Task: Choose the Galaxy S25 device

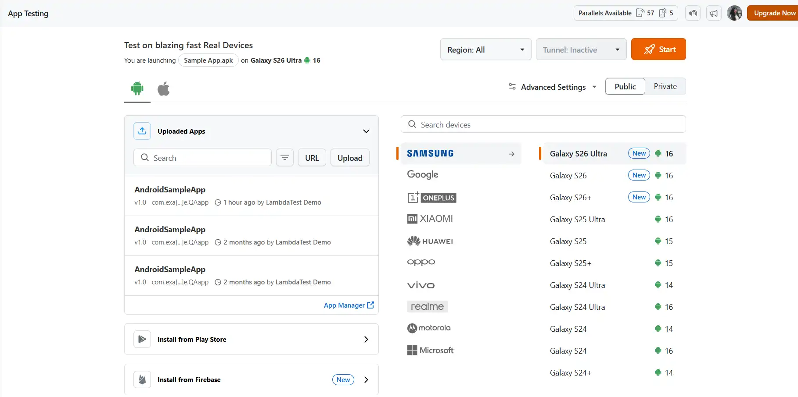Action: click(x=615, y=241)
